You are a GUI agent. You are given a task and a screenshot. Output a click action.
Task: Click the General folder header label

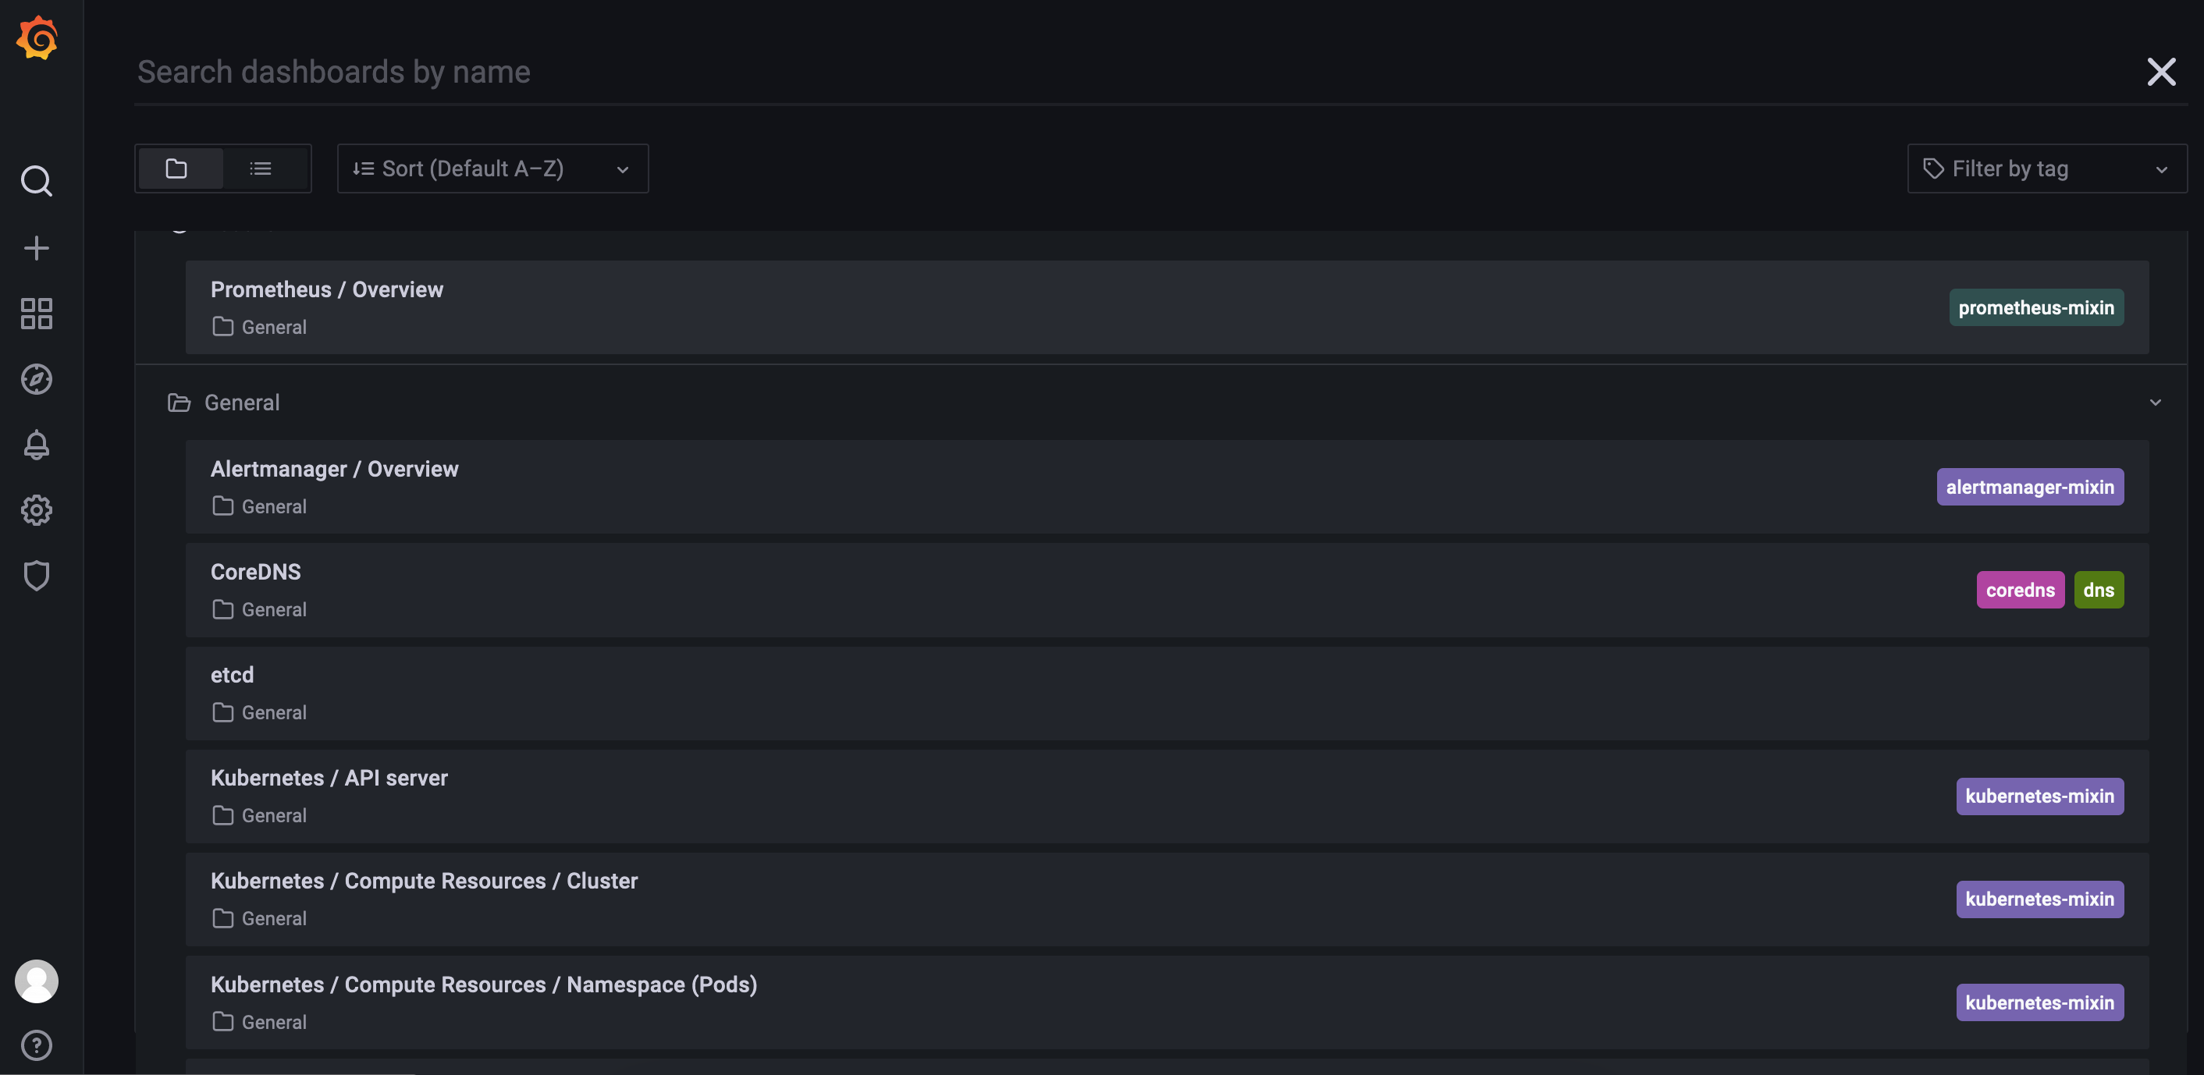tap(242, 403)
